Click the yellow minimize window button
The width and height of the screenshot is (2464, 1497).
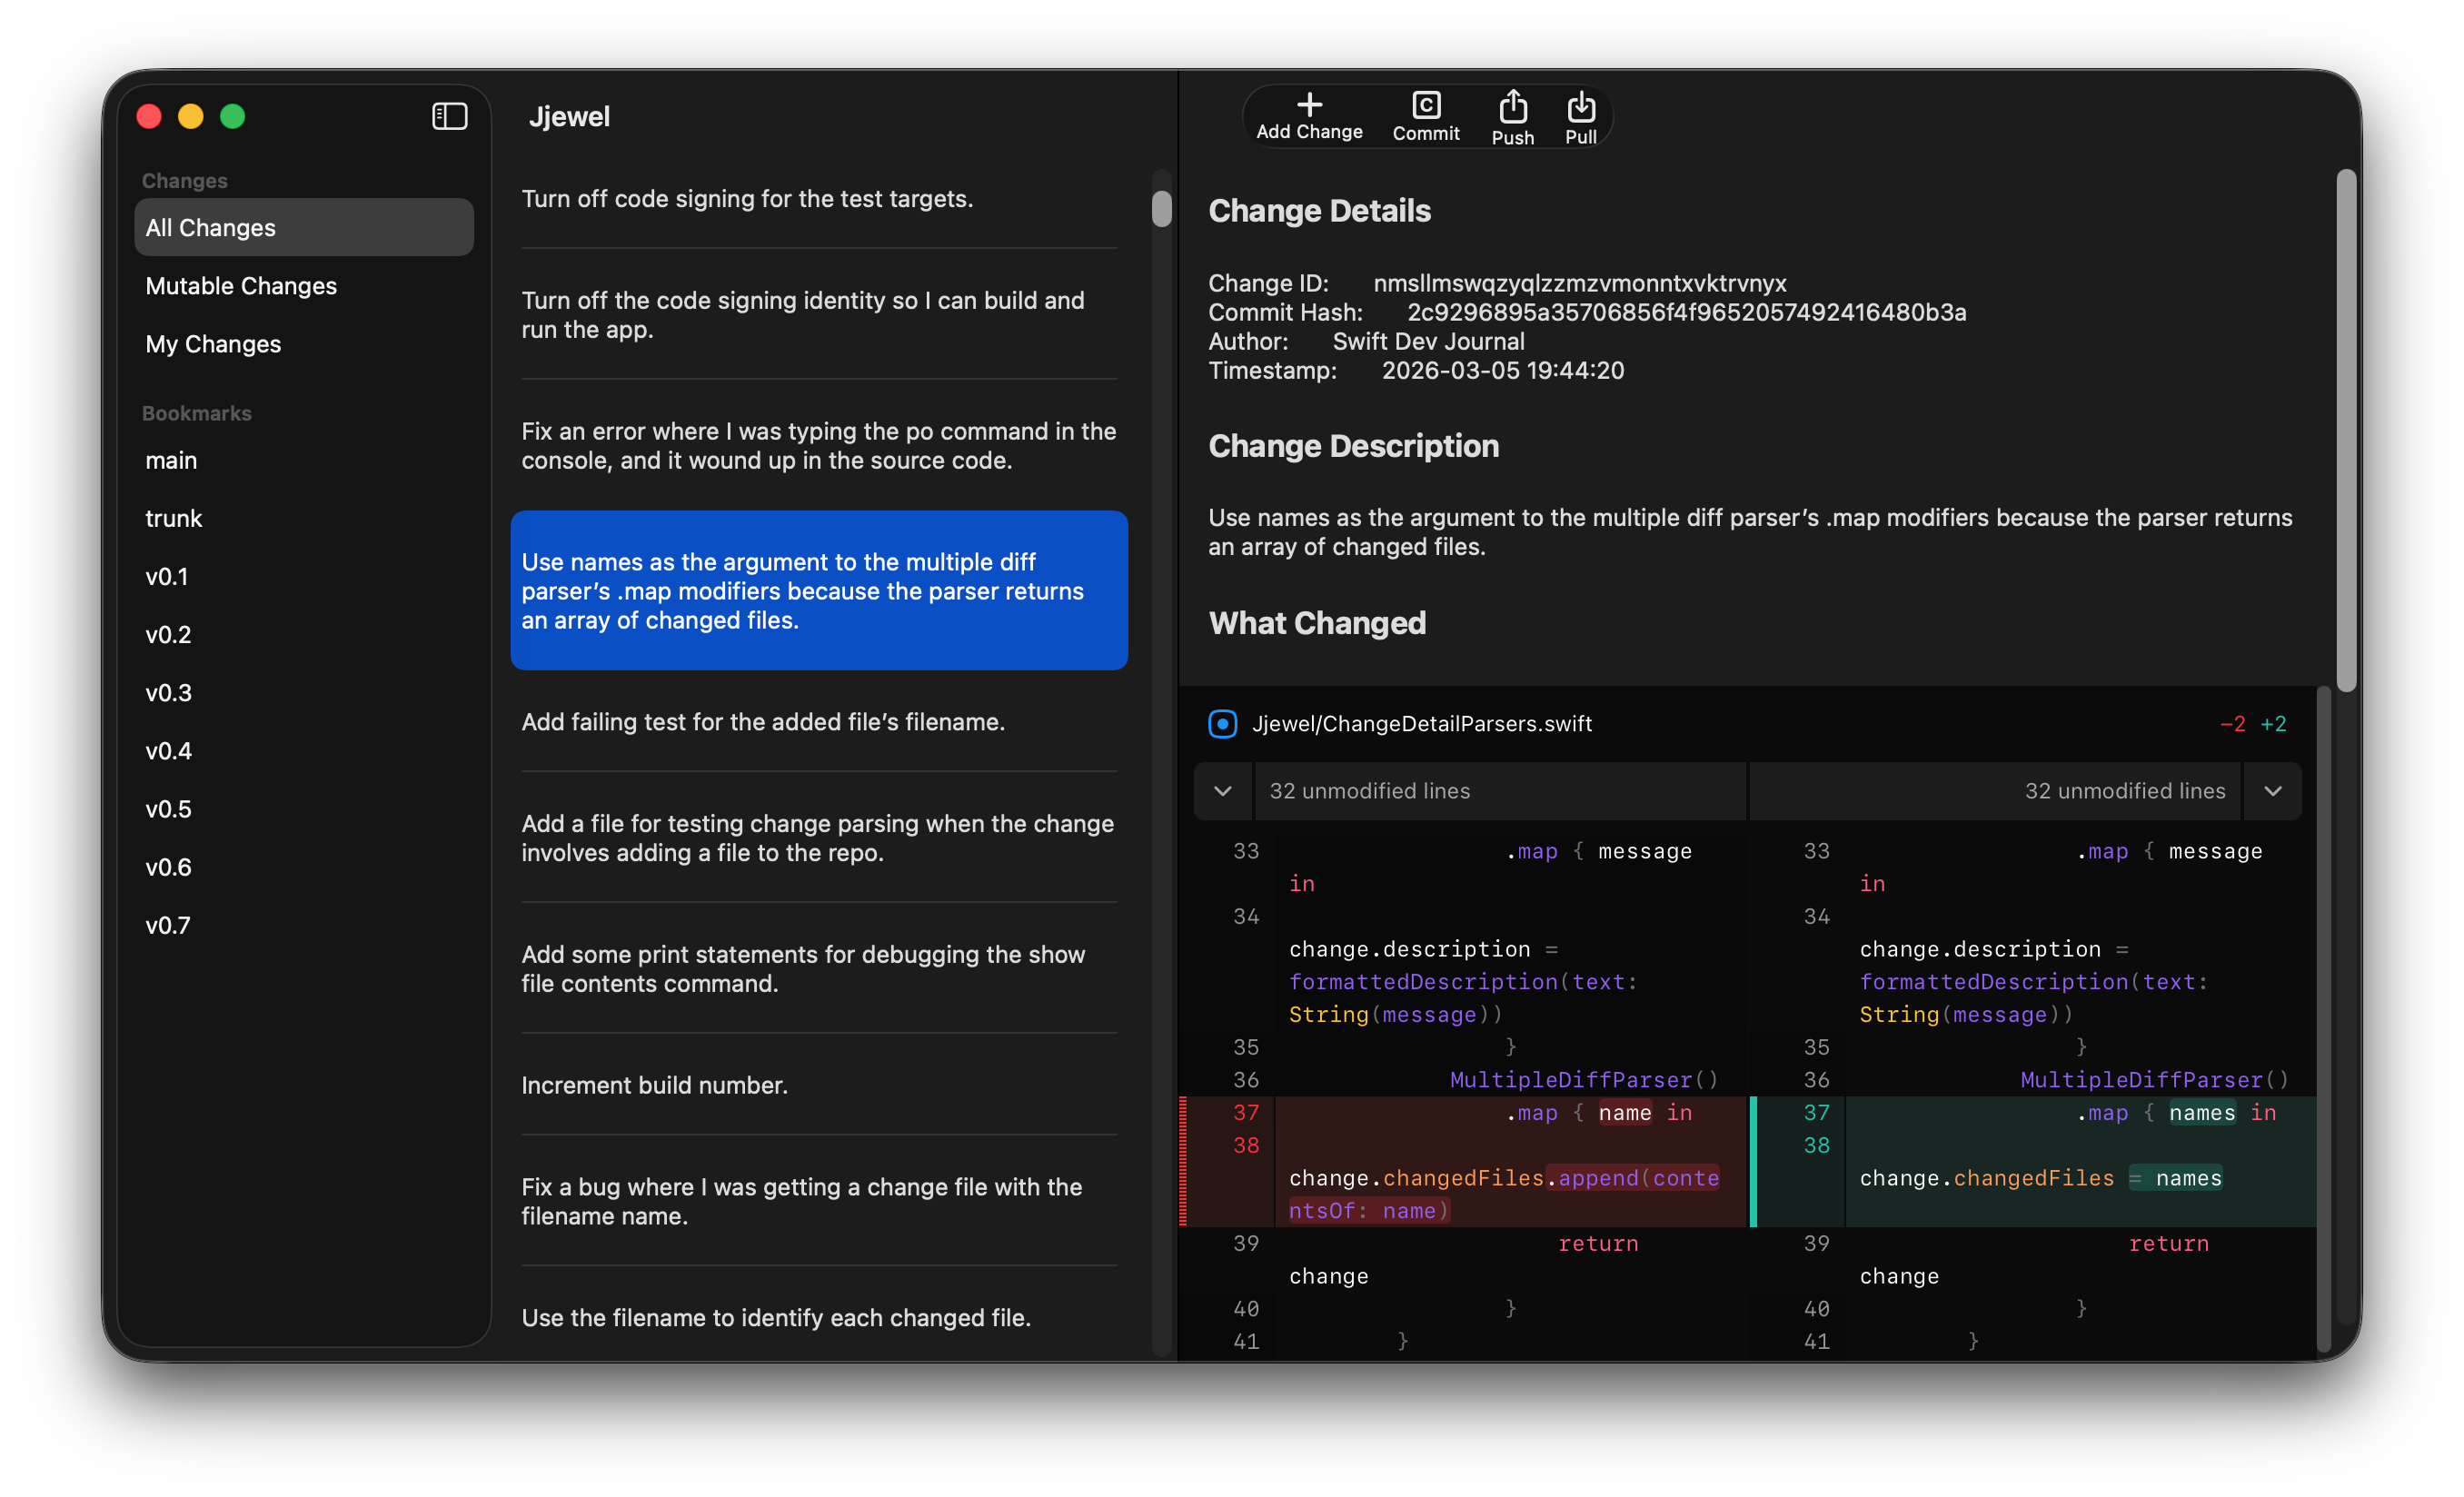tap(191, 116)
